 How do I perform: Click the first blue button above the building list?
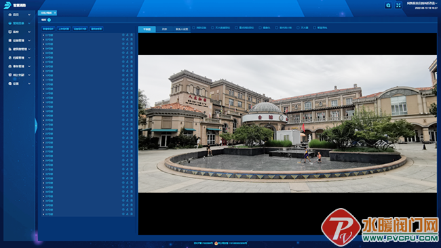tap(48, 28)
